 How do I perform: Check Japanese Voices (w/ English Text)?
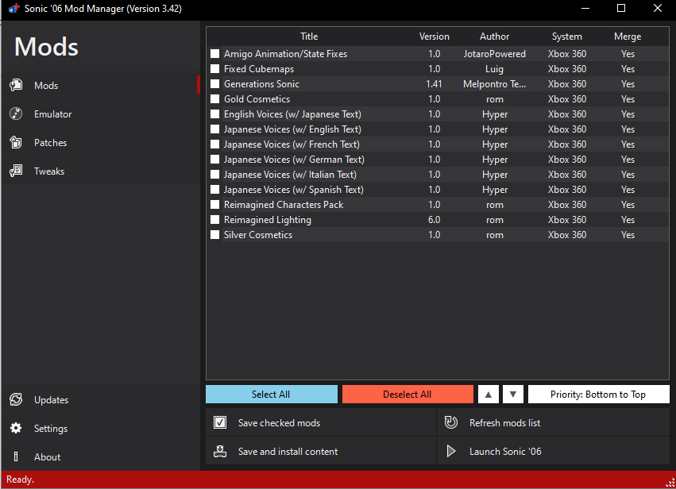tap(214, 129)
